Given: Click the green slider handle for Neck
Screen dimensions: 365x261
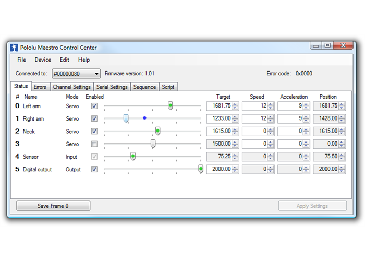Looking at the screenshot, I should (157, 131).
